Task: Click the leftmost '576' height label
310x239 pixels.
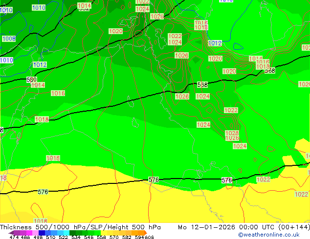Action: (x=43, y=192)
